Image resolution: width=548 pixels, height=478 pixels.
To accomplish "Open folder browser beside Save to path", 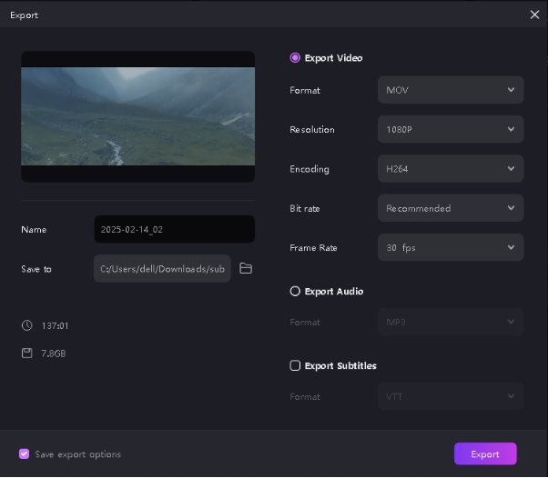I will (x=246, y=268).
